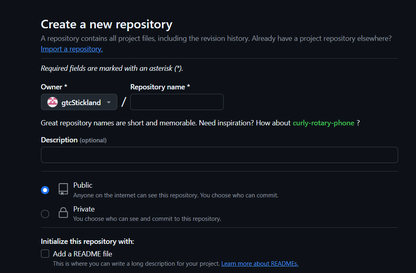Image resolution: width=416 pixels, height=273 pixels.
Task: Click the Owner field label
Action: click(x=54, y=87)
